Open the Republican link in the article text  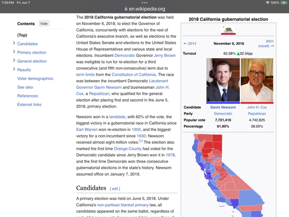[x=99, y=94]
